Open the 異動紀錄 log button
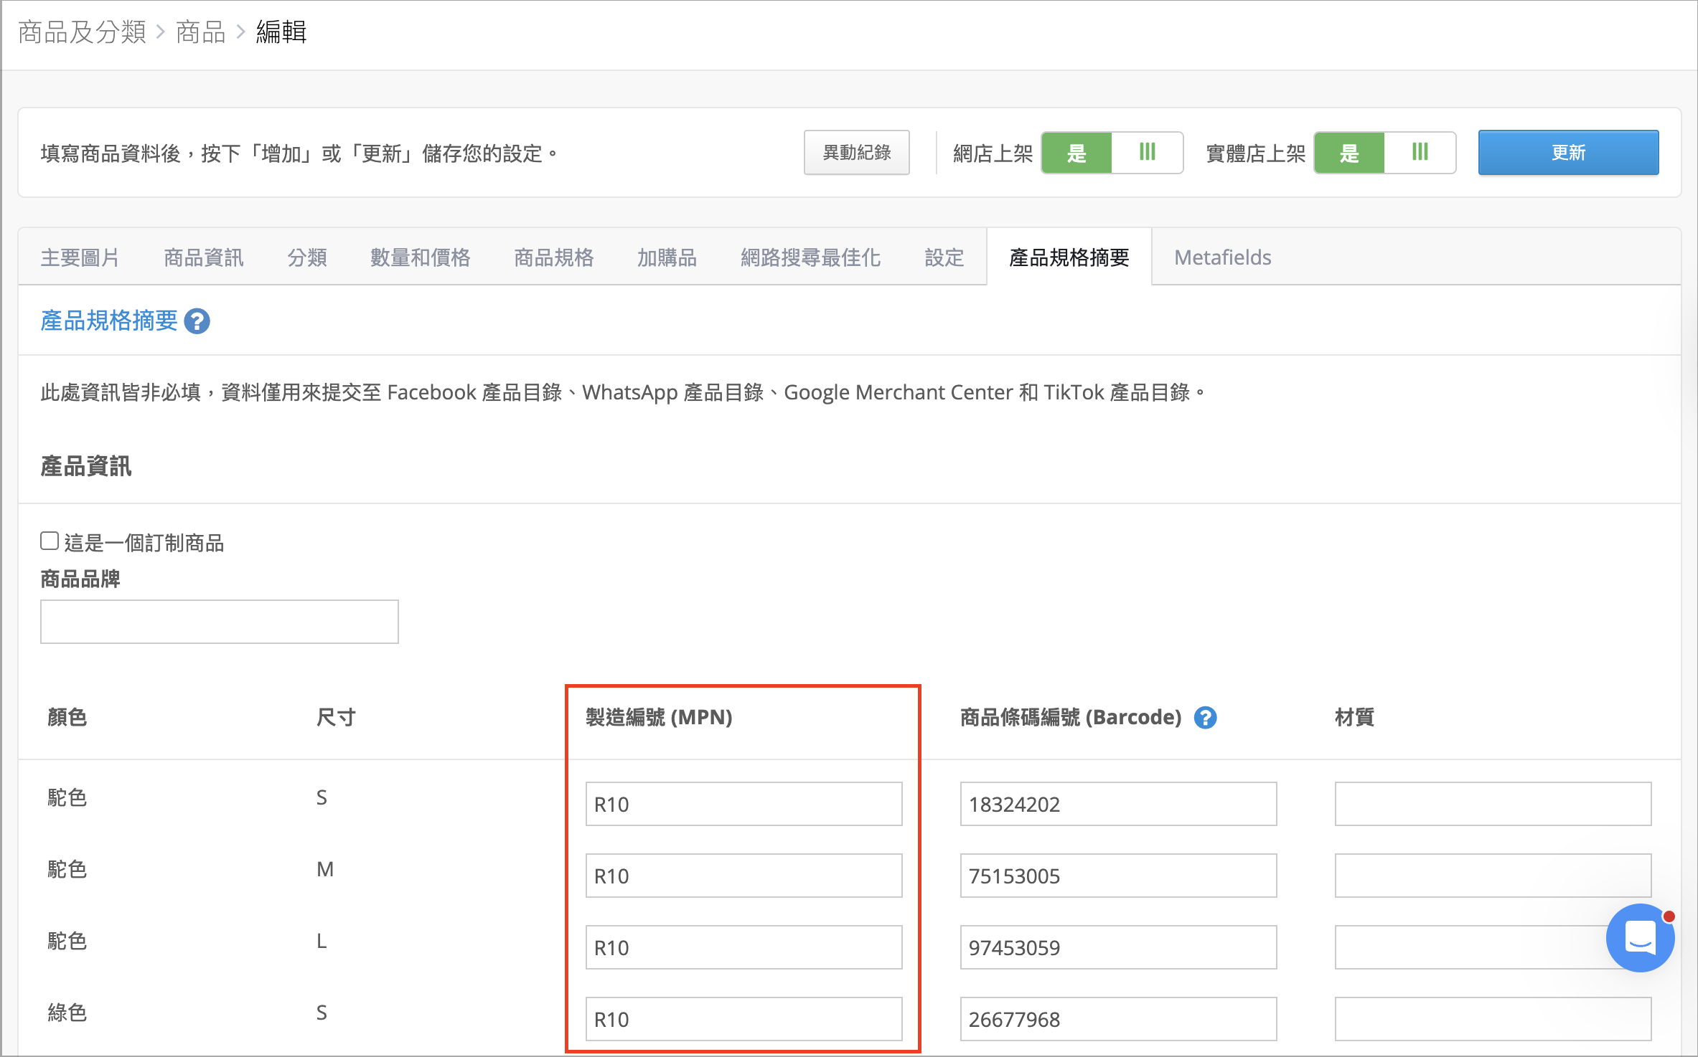1698x1057 pixels. [x=857, y=153]
